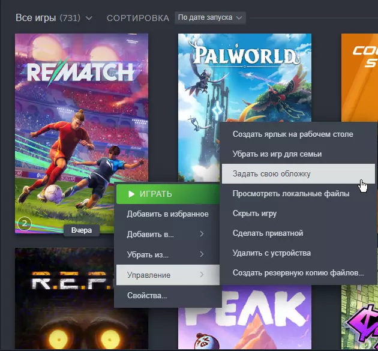
Task: Expand the Все игры collection dropdown
Action: point(54,18)
